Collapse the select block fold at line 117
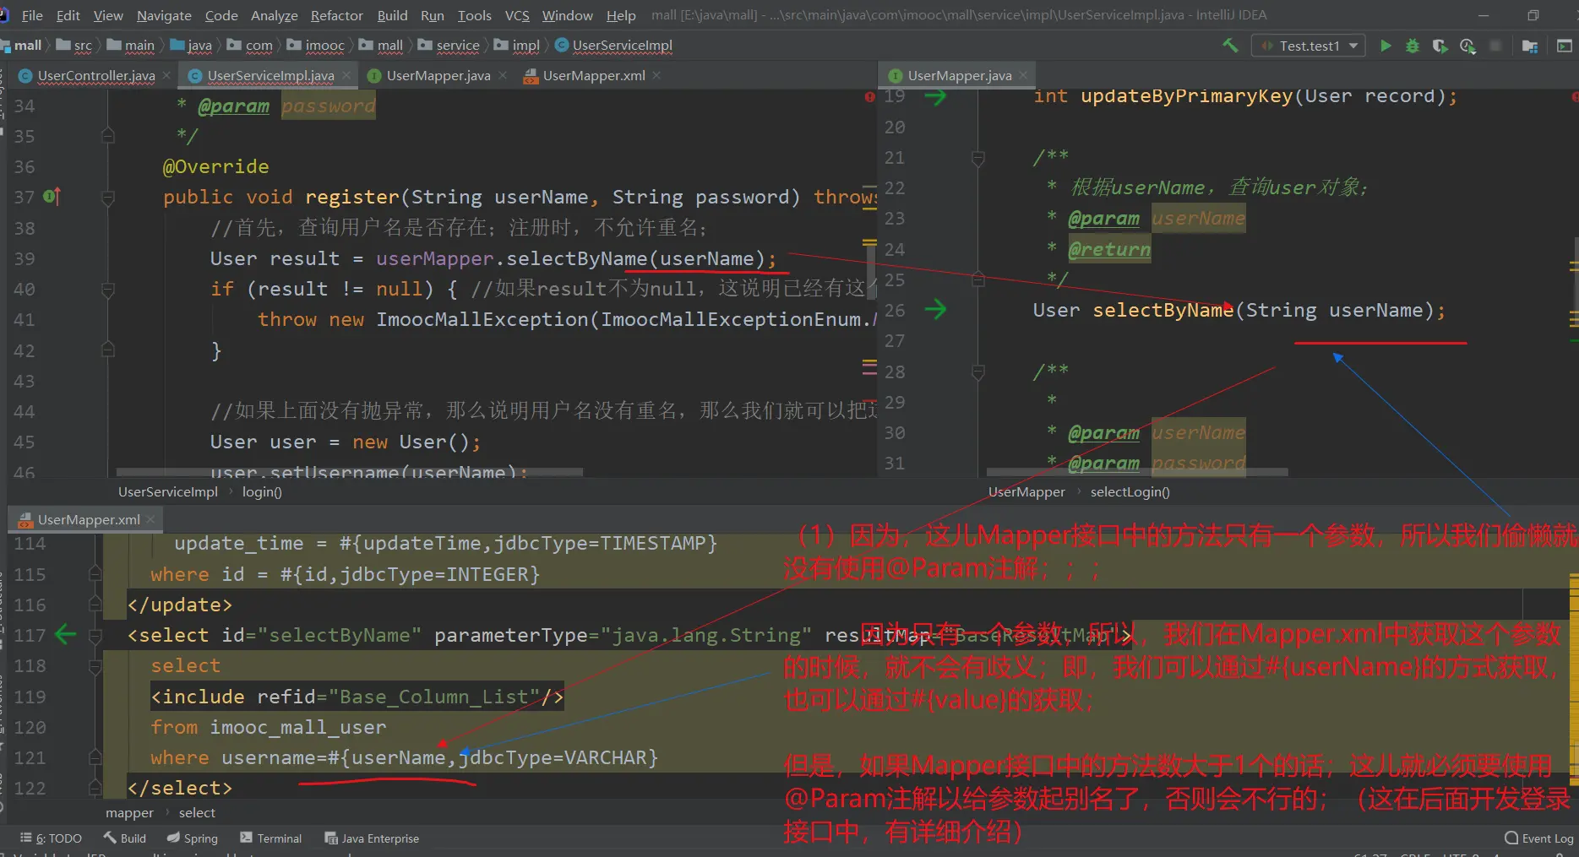This screenshot has width=1579, height=857. pos(95,635)
